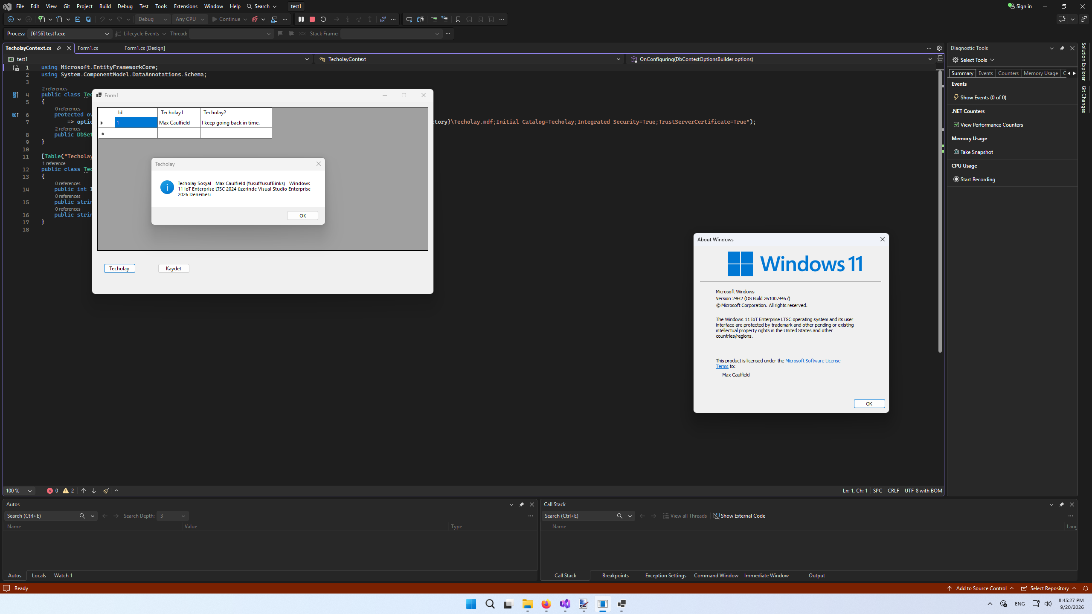
Task: Click the bookmark toggle icon in toolbar
Action: pos(458,19)
